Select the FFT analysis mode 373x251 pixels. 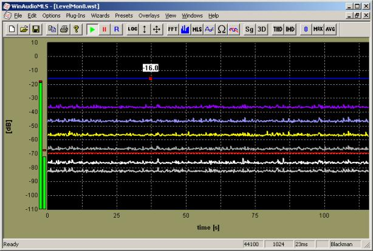173,29
